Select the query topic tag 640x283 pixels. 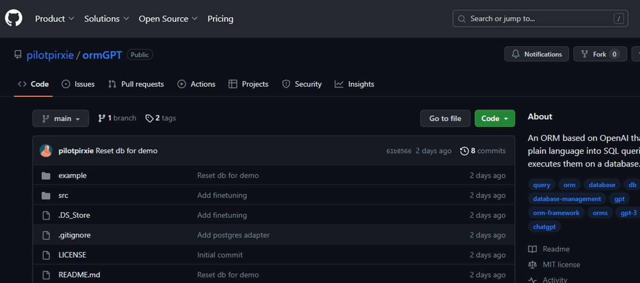tap(542, 185)
